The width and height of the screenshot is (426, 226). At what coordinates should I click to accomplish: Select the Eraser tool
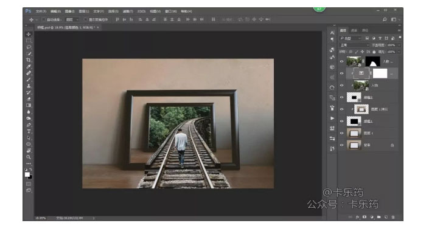29,99
